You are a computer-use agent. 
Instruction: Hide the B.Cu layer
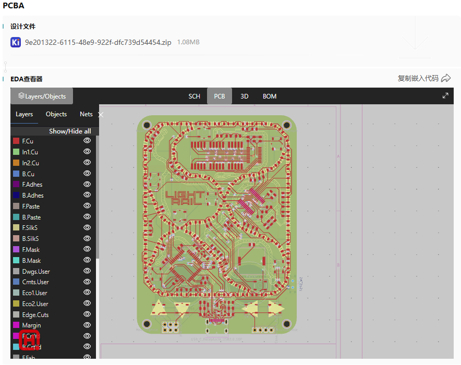click(x=87, y=173)
